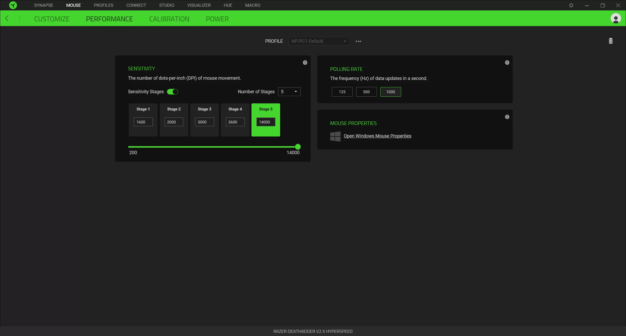Viewport: 626px width, 336px height.
Task: Minimize the Synapse window
Action: [587, 5]
